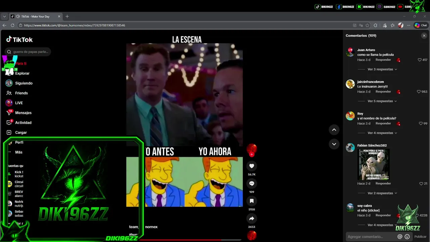Select the TikTok - Make Your Day tab
The height and width of the screenshot is (242, 430).
[36, 16]
